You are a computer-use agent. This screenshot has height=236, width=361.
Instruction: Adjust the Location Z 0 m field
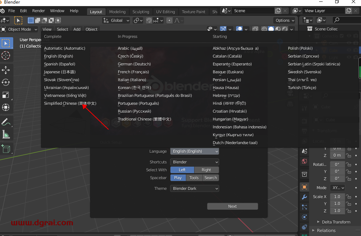(337, 155)
